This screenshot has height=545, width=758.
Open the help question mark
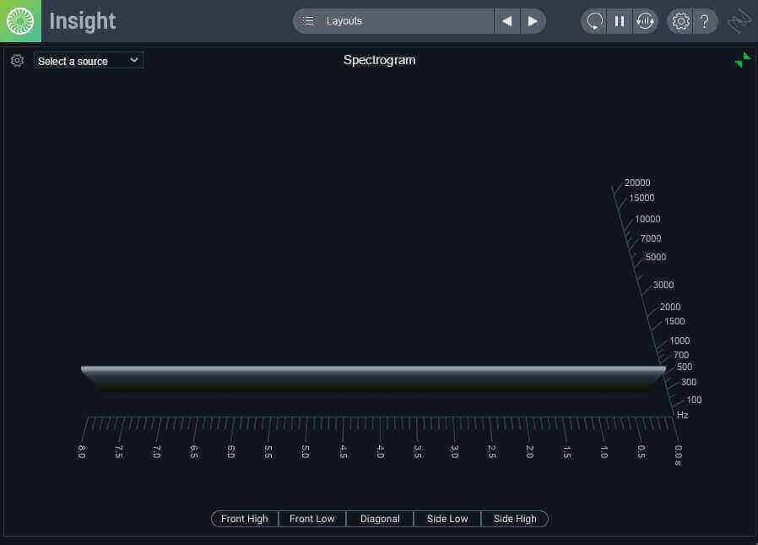tap(705, 21)
